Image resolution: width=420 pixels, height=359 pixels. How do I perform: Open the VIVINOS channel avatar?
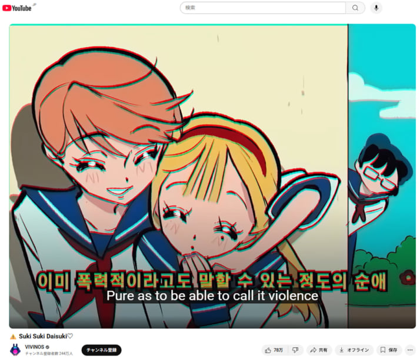tap(15, 350)
